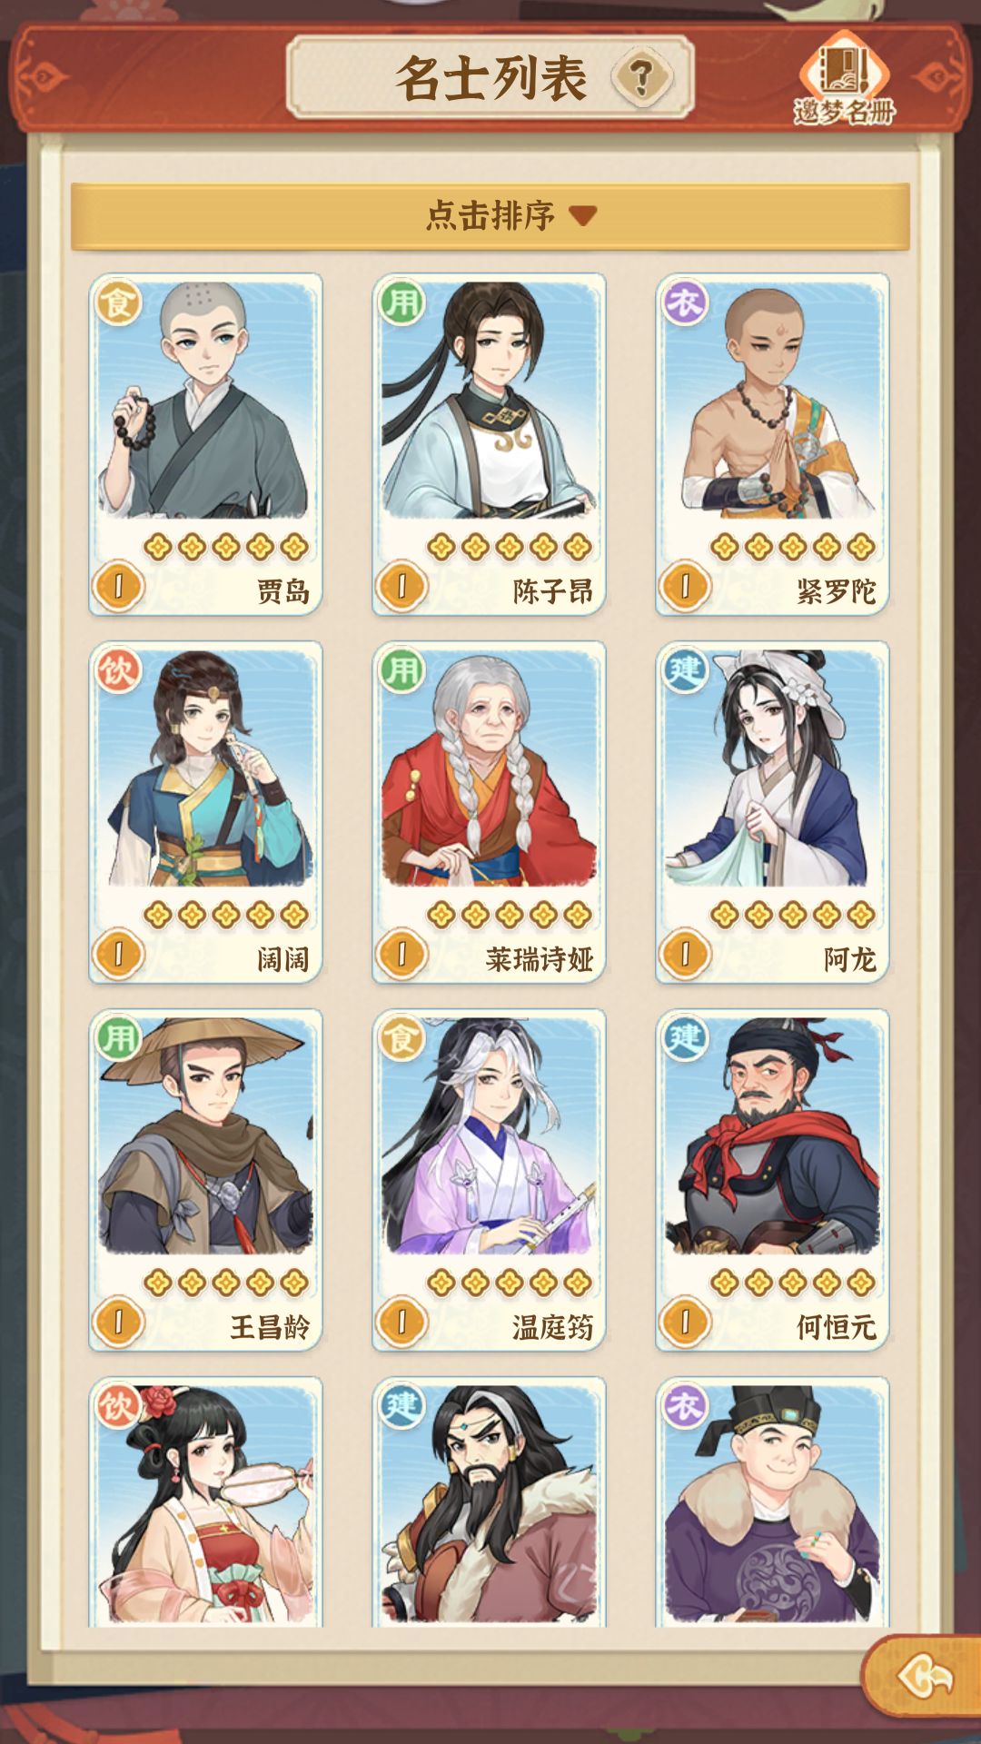
Task: Tap the 贾岛 name label
Action: [x=283, y=592]
